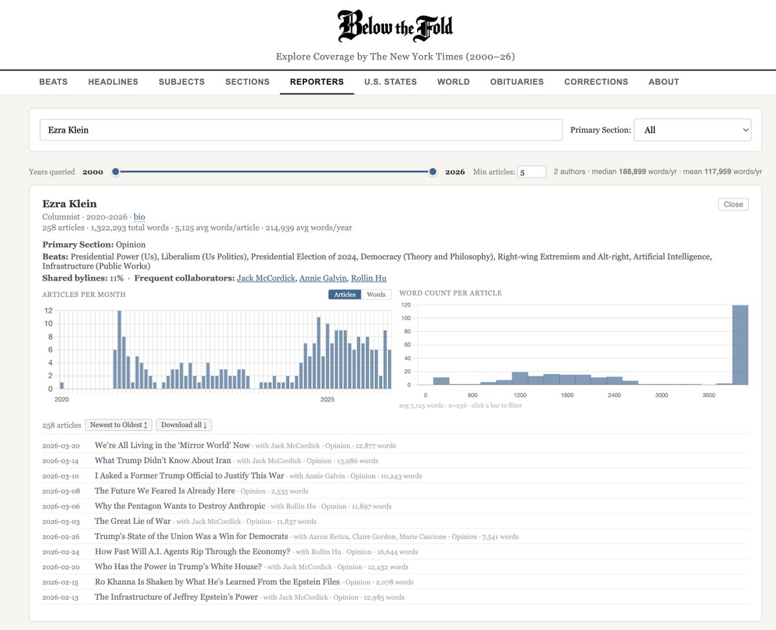
Task: Click the 'ARTICLES PER MONTH' chart label
Action: 84,294
